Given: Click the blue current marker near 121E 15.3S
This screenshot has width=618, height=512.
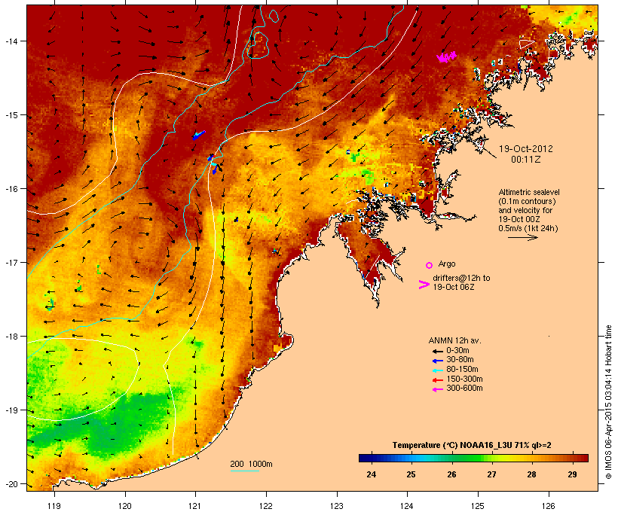Looking at the screenshot, I should (199, 135).
